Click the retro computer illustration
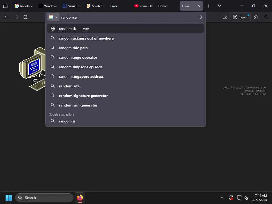Viewport: 272px width, 204px height. pyautogui.click(x=32, y=69)
